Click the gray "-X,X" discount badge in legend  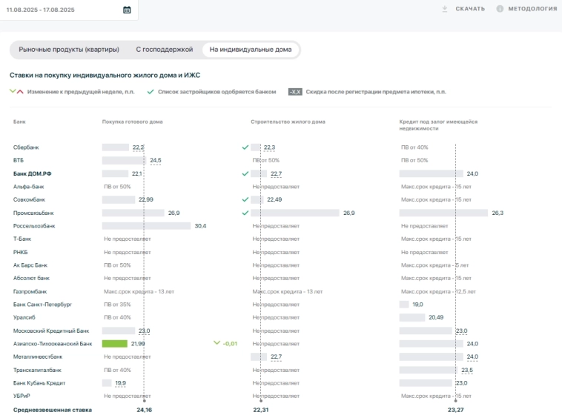[x=295, y=92]
